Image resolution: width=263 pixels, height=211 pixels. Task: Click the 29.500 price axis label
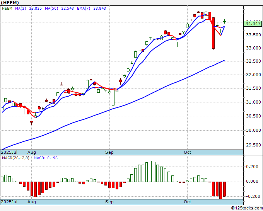pyautogui.click(x=253, y=145)
